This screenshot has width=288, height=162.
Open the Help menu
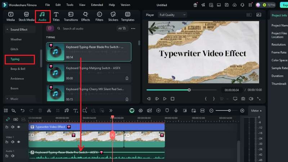pos(112,5)
